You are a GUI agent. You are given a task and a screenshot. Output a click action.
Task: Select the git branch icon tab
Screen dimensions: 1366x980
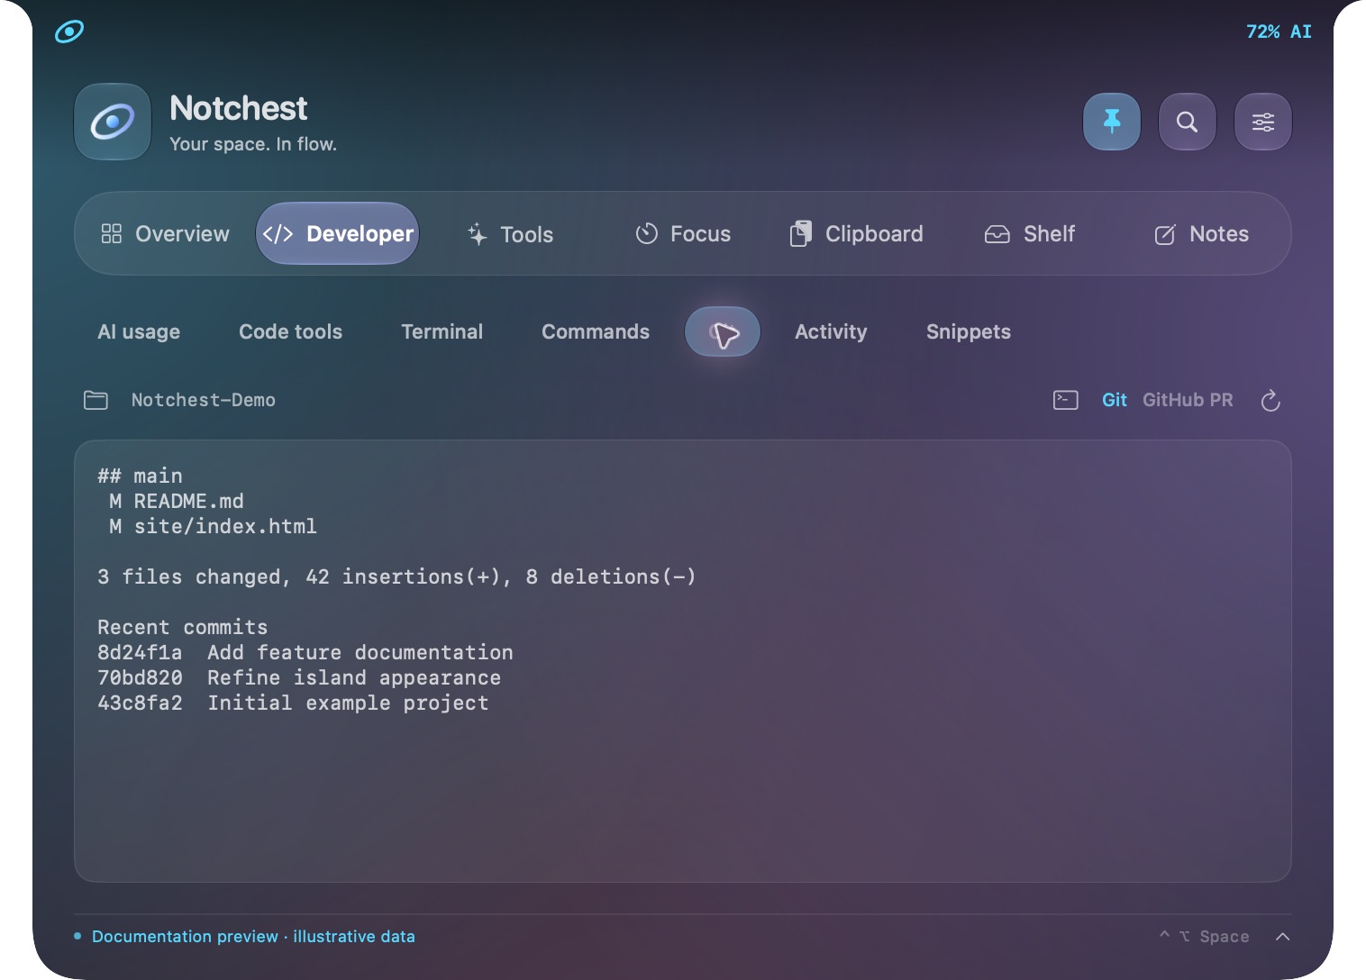click(x=723, y=331)
